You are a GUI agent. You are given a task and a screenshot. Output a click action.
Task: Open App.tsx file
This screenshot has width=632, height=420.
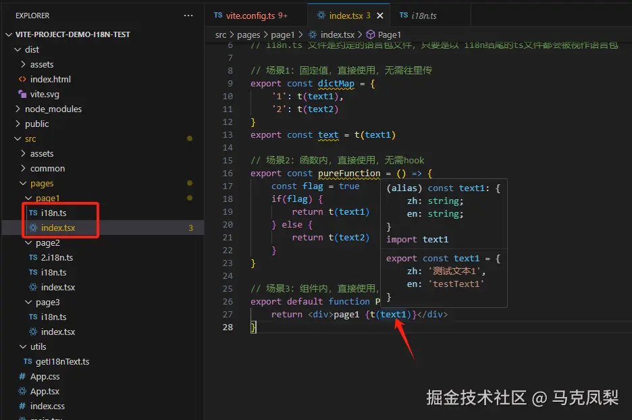45,392
